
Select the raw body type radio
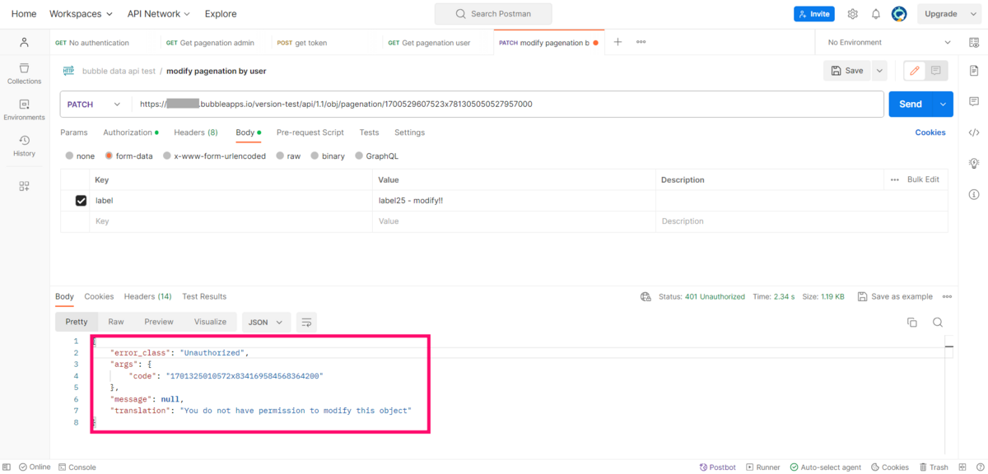[280, 156]
